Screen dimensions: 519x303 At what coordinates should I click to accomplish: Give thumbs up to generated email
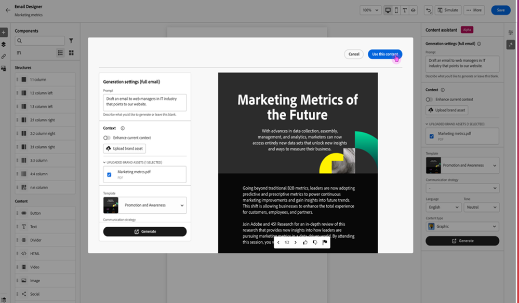(x=305, y=242)
